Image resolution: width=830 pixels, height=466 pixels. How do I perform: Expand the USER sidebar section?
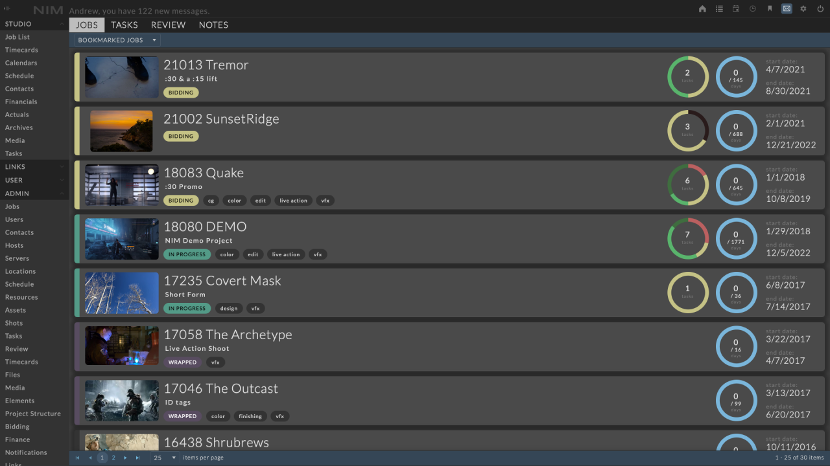[34, 180]
